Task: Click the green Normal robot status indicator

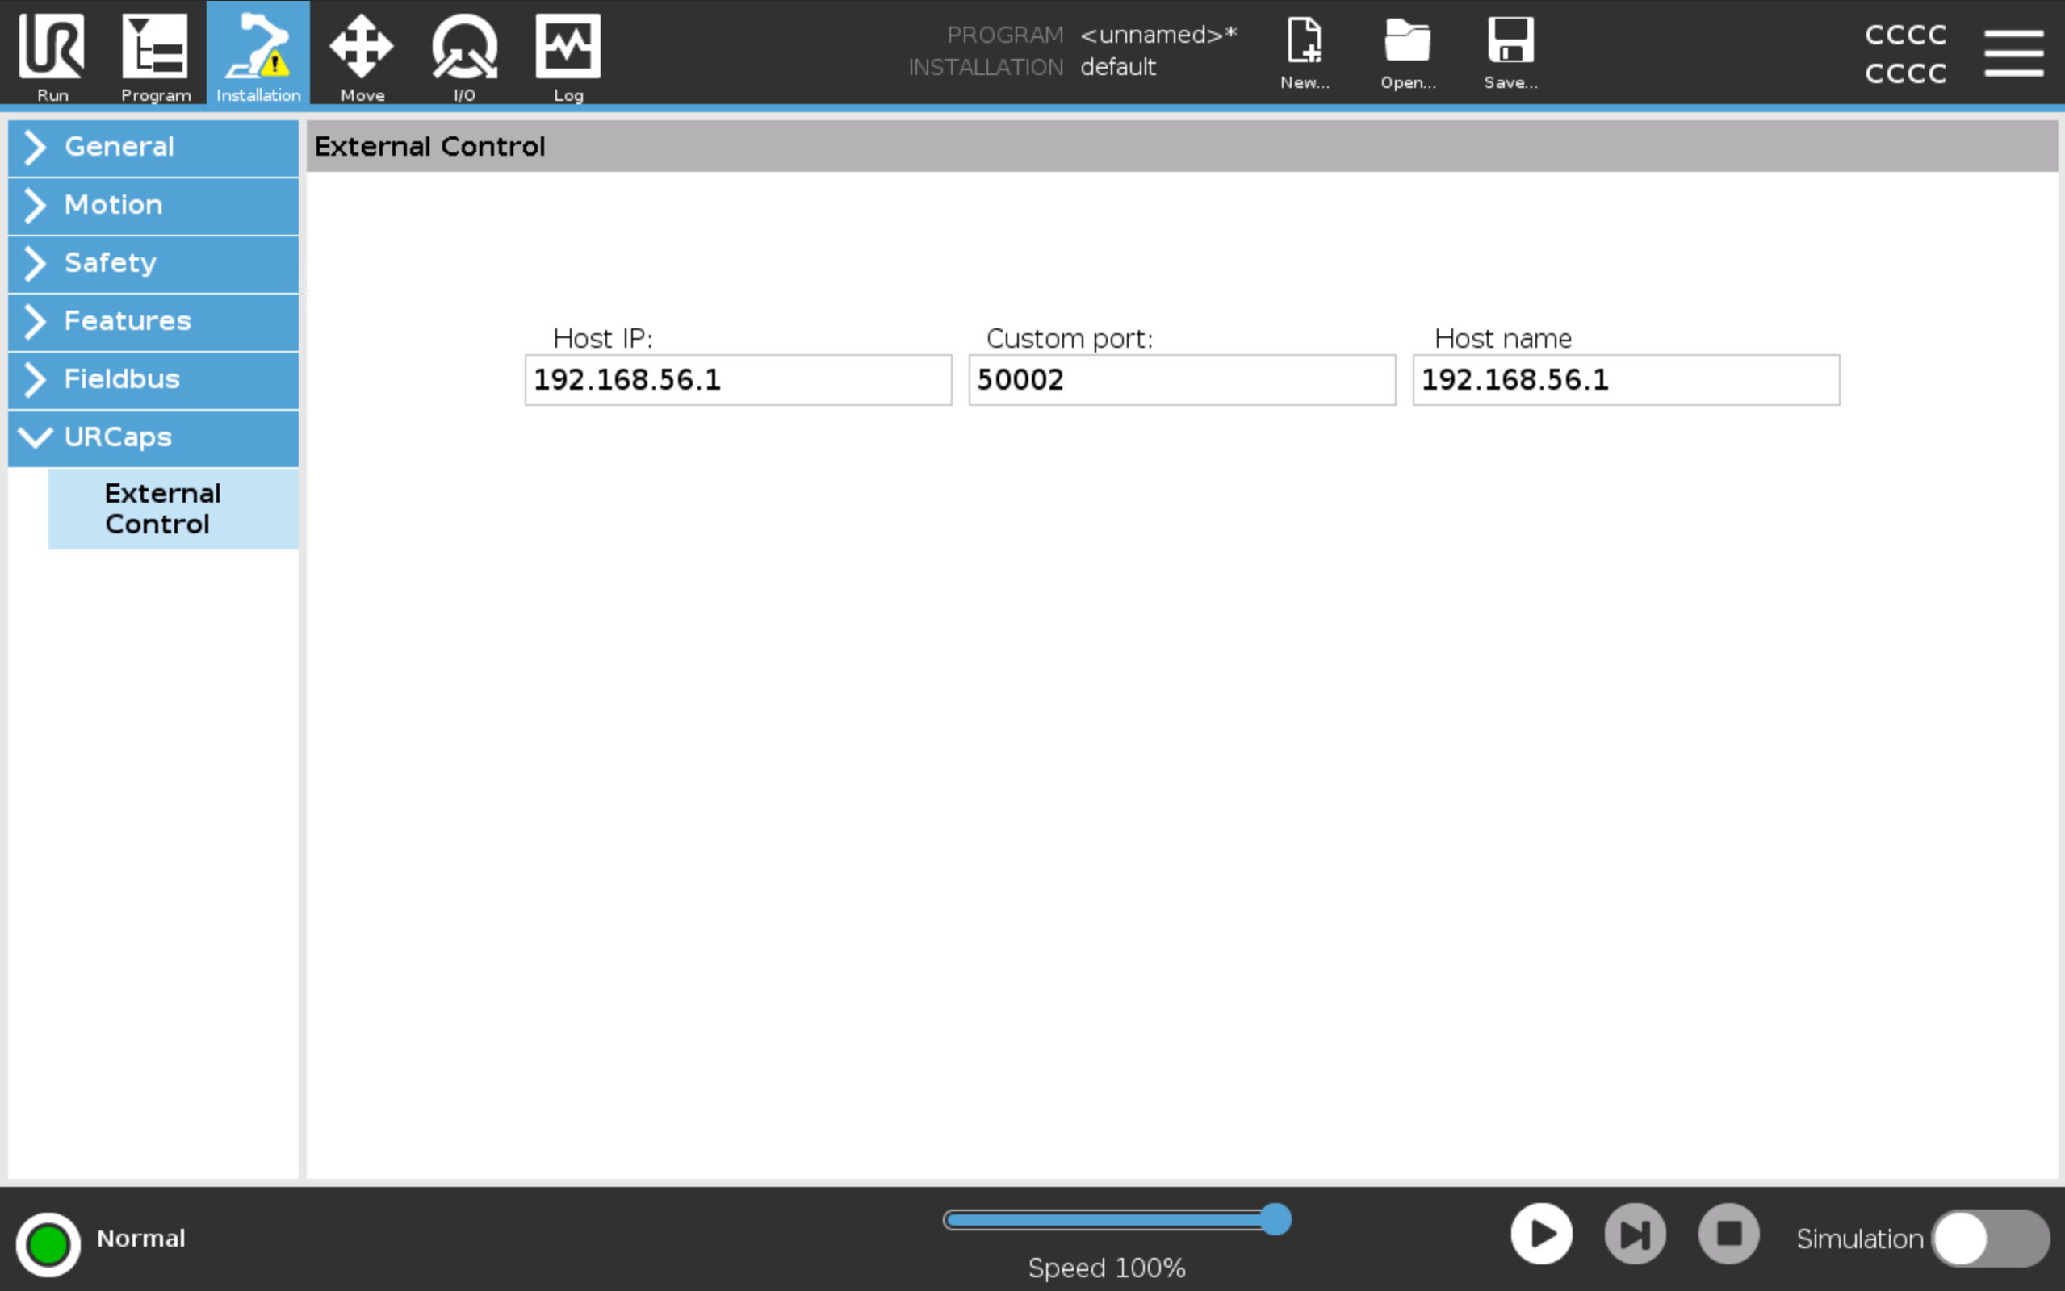Action: tap(48, 1244)
